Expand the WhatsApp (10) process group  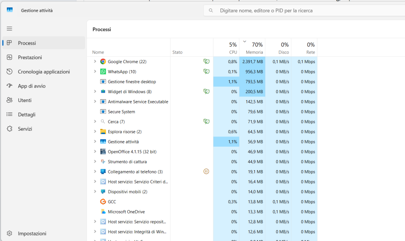click(95, 72)
